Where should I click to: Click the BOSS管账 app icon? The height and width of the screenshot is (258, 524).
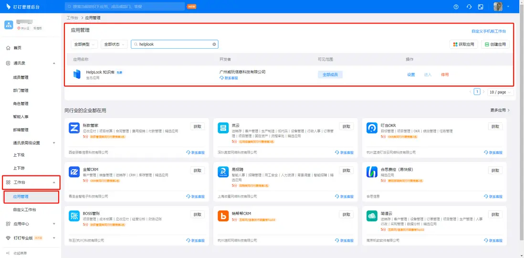(x=74, y=216)
